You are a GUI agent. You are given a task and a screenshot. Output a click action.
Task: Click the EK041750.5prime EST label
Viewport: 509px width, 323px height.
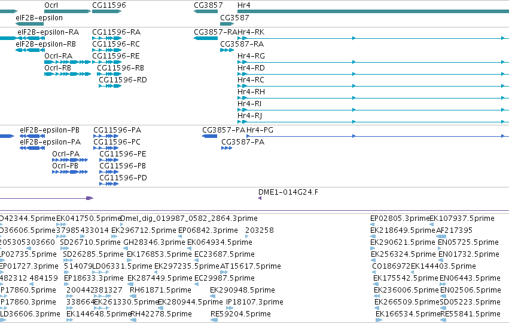coord(89,219)
